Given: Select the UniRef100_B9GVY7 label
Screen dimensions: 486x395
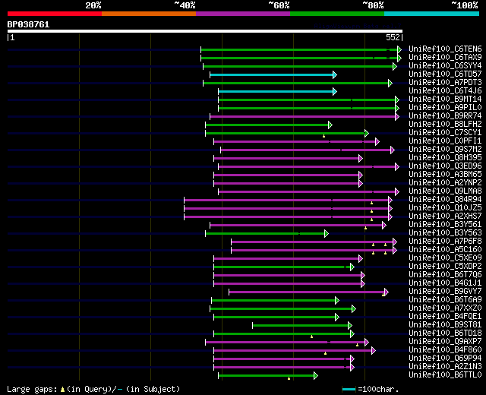Looking at the screenshot, I should 445,292.
